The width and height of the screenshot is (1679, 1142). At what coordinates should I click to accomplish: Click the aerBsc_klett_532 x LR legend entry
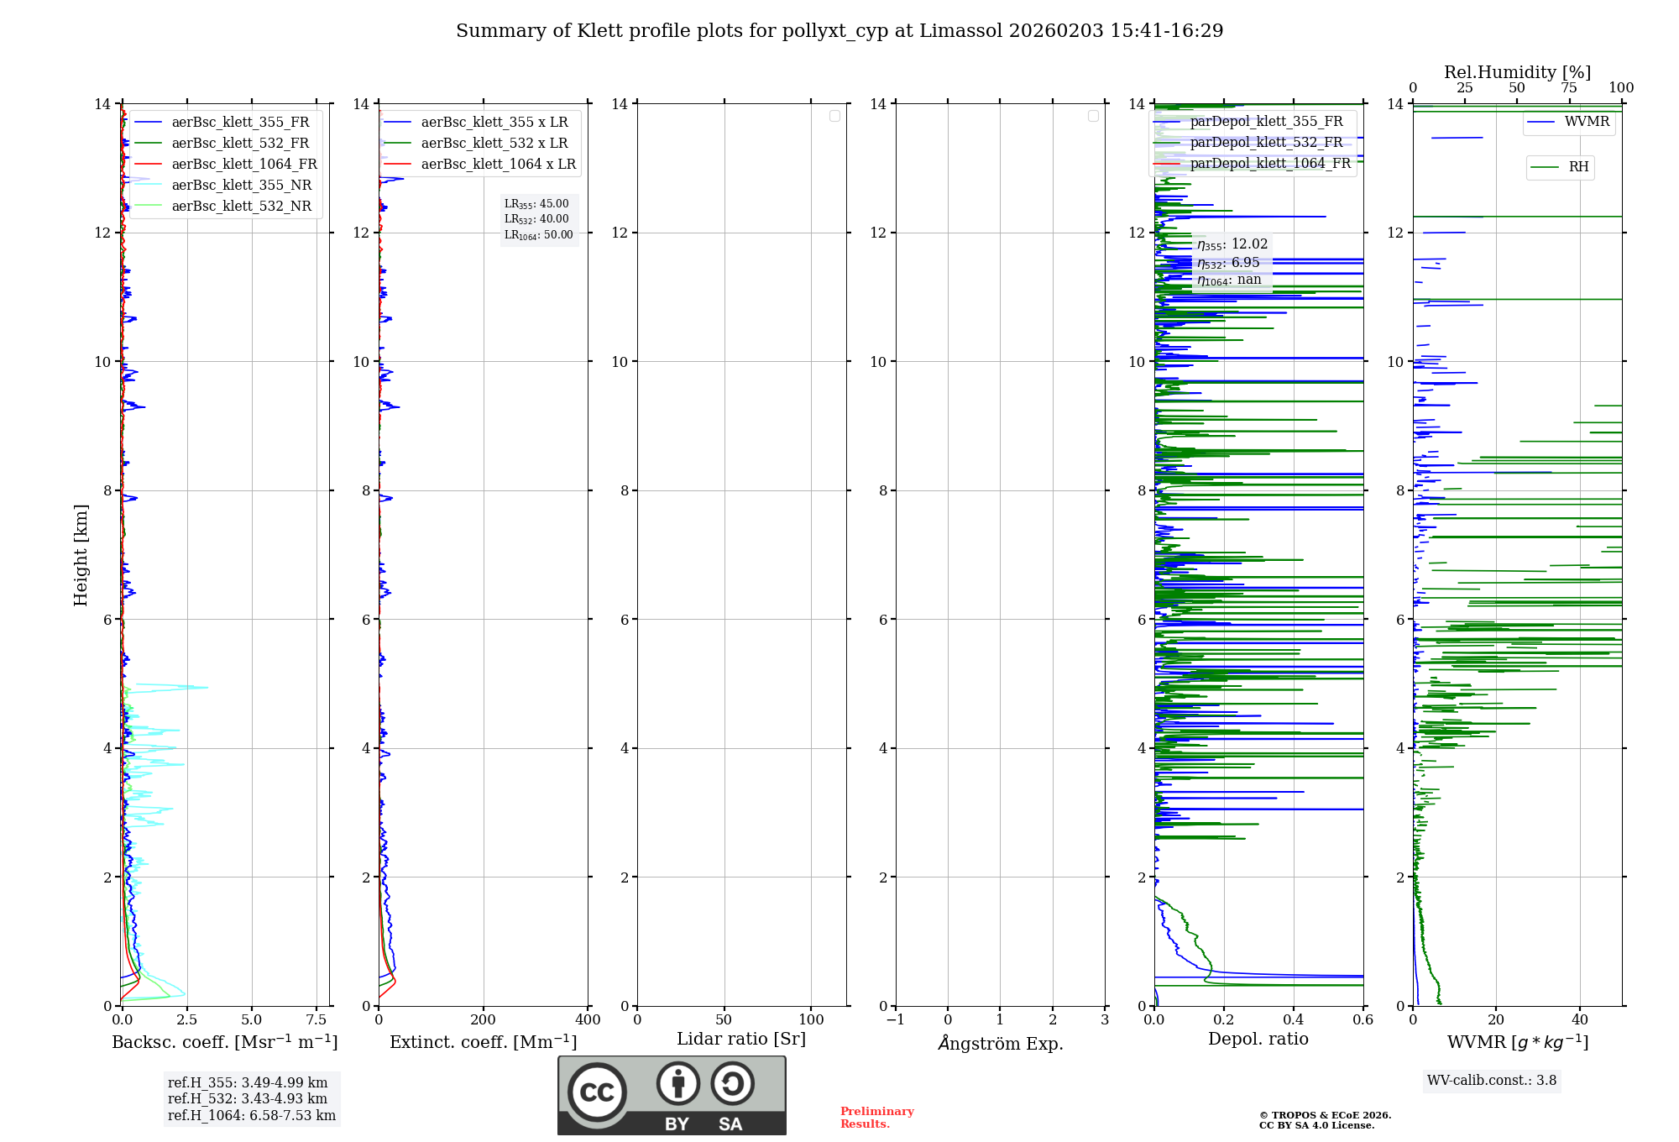[x=494, y=144]
